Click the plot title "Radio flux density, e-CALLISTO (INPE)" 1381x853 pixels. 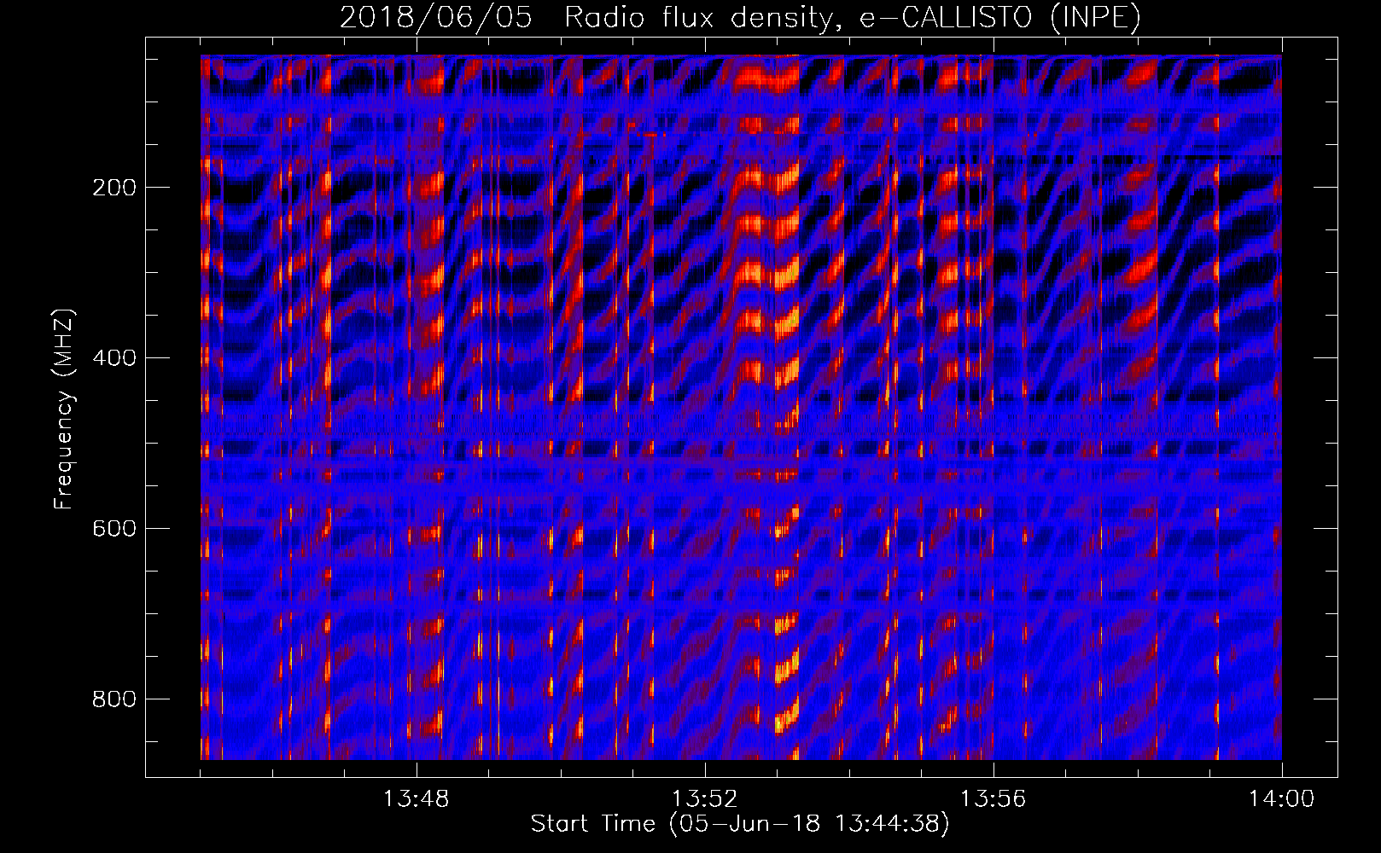point(853,18)
